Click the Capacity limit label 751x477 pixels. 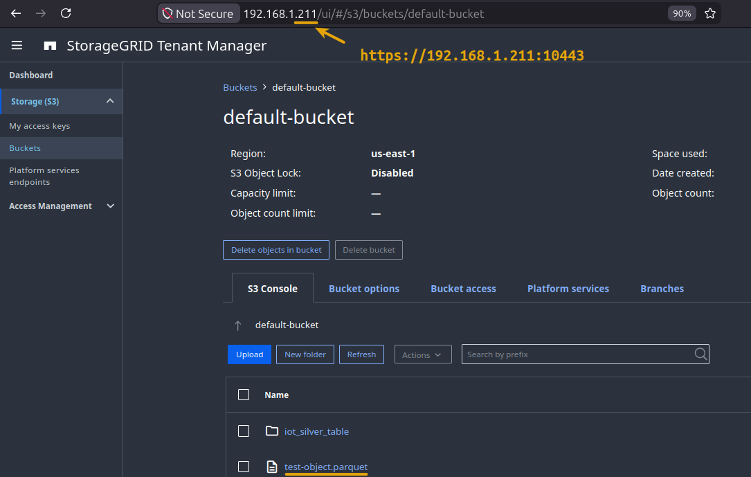pyautogui.click(x=264, y=193)
